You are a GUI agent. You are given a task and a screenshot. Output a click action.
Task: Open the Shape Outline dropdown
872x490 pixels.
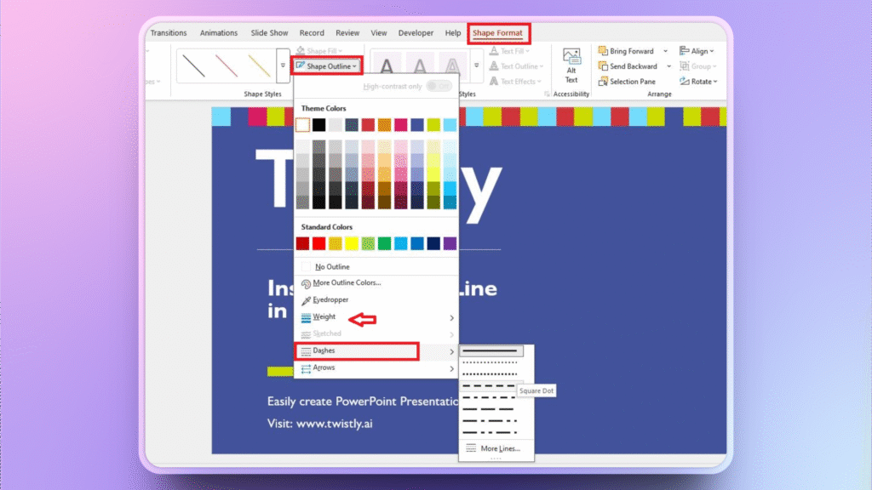(x=331, y=66)
